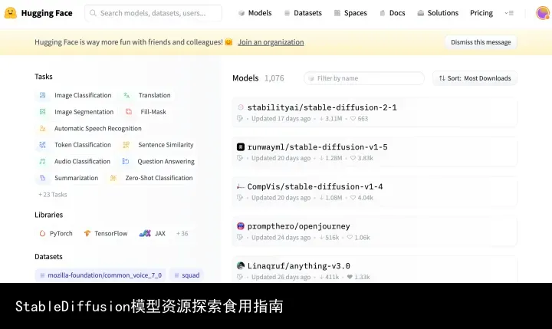Open the Models navigation tab
This screenshot has height=329, width=552.
pyautogui.click(x=255, y=13)
